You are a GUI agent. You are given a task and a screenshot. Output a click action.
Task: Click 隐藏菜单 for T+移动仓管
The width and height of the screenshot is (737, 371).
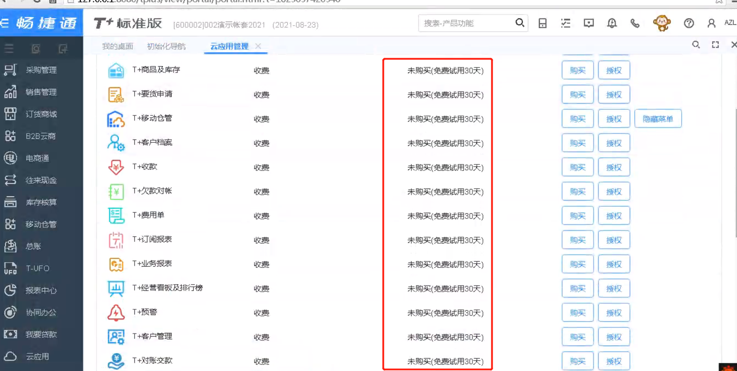(658, 119)
